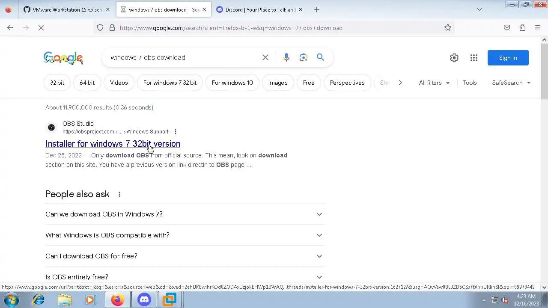Switch to Images results

[x=278, y=83]
